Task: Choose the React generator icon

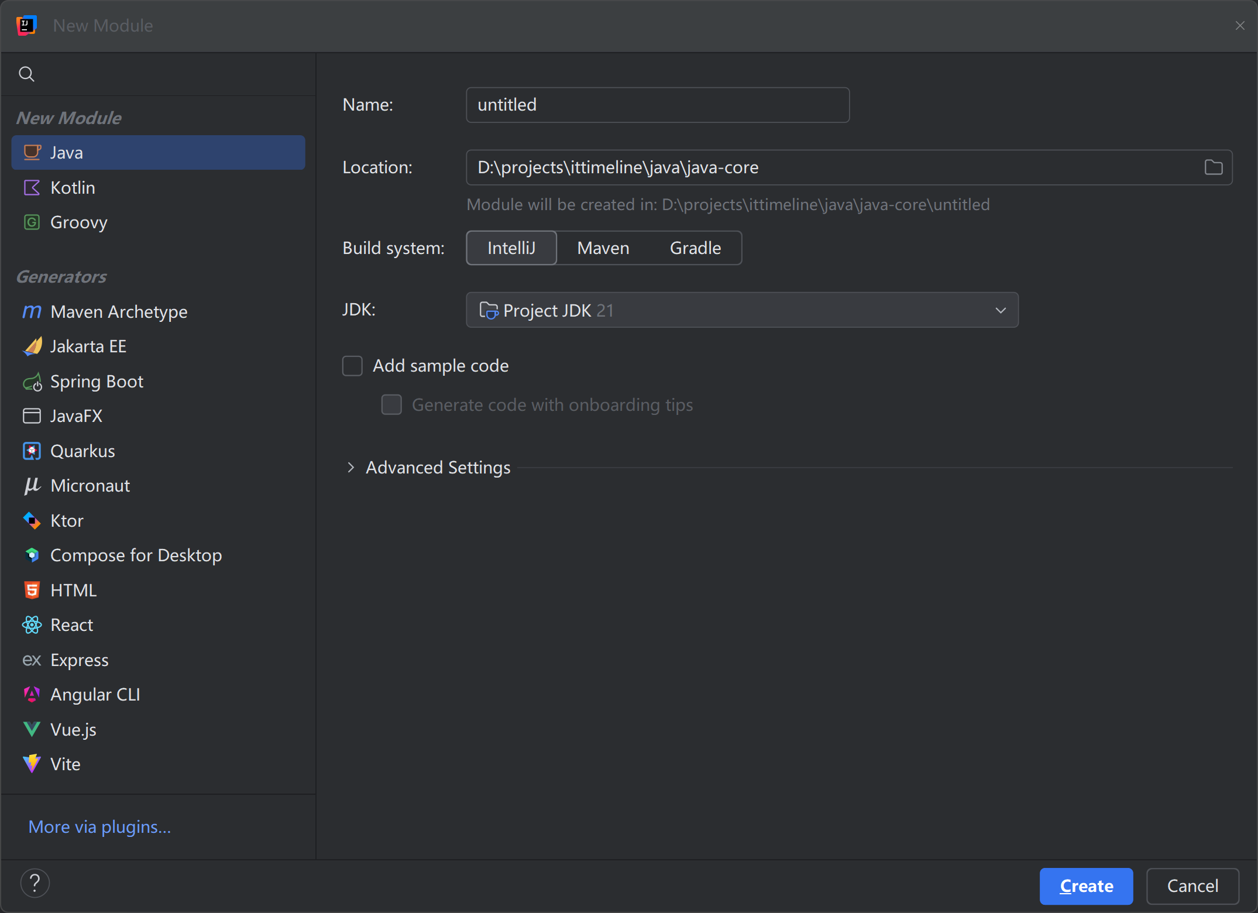Action: pyautogui.click(x=32, y=625)
